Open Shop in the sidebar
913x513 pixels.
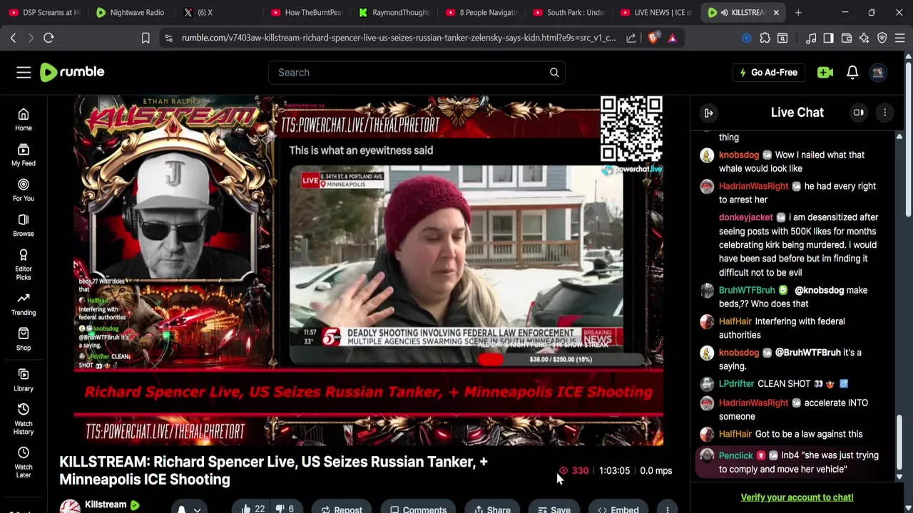(24, 339)
